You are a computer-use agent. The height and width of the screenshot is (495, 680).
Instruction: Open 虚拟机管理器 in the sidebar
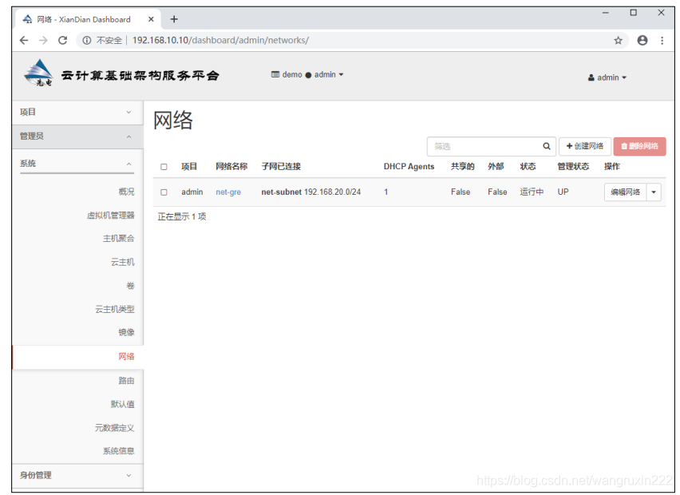coord(111,216)
